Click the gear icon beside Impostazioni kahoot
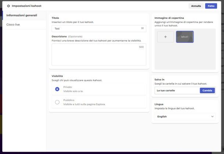The image size is (224, 154). pyautogui.click(x=8, y=6)
